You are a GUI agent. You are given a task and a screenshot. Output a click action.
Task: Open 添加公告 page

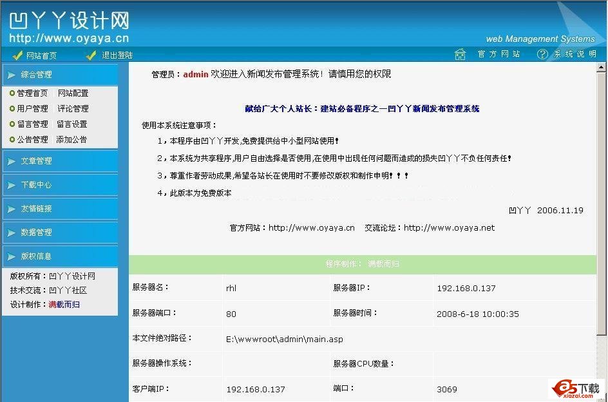point(71,139)
